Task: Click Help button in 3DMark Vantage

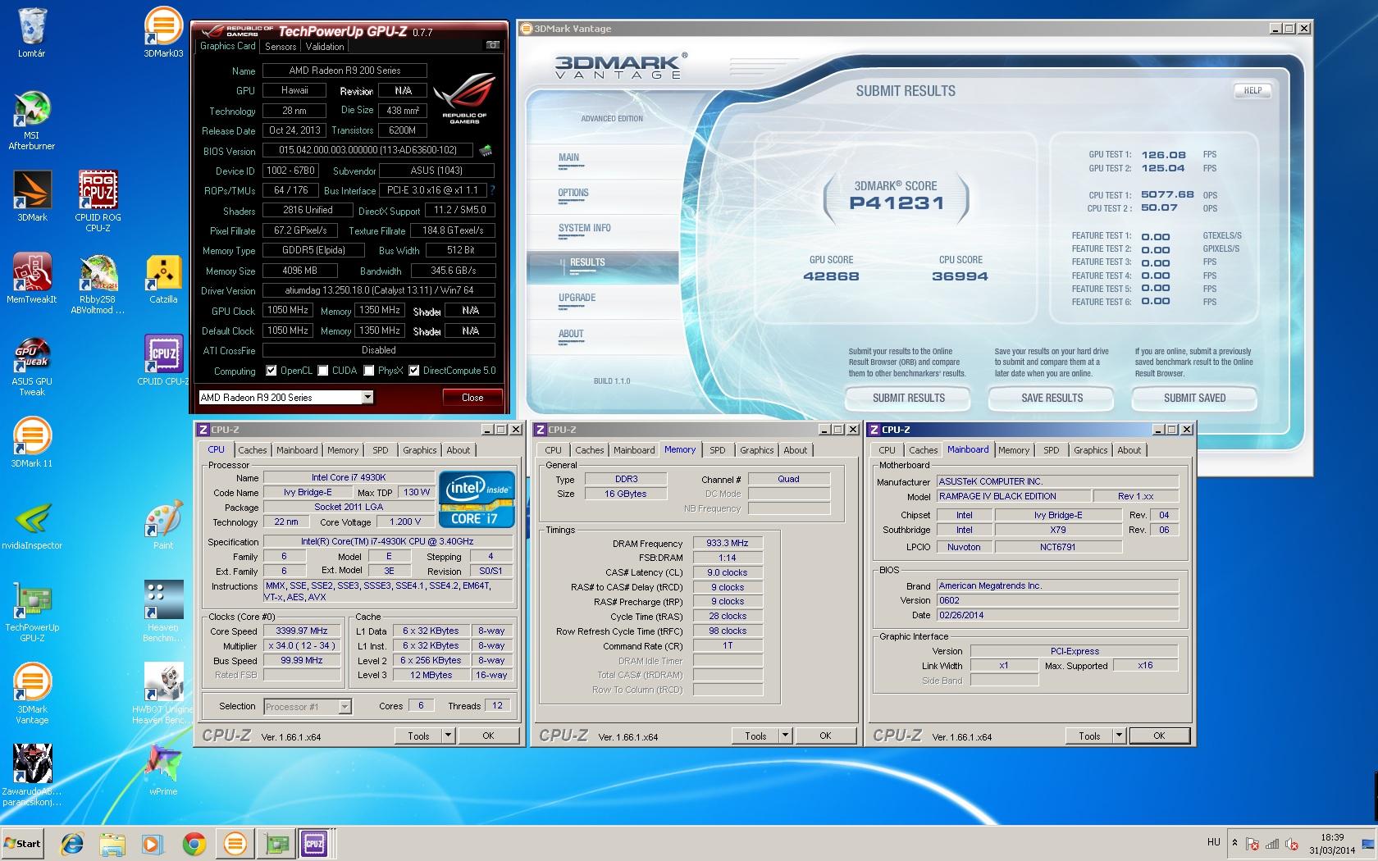Action: 1253,91
